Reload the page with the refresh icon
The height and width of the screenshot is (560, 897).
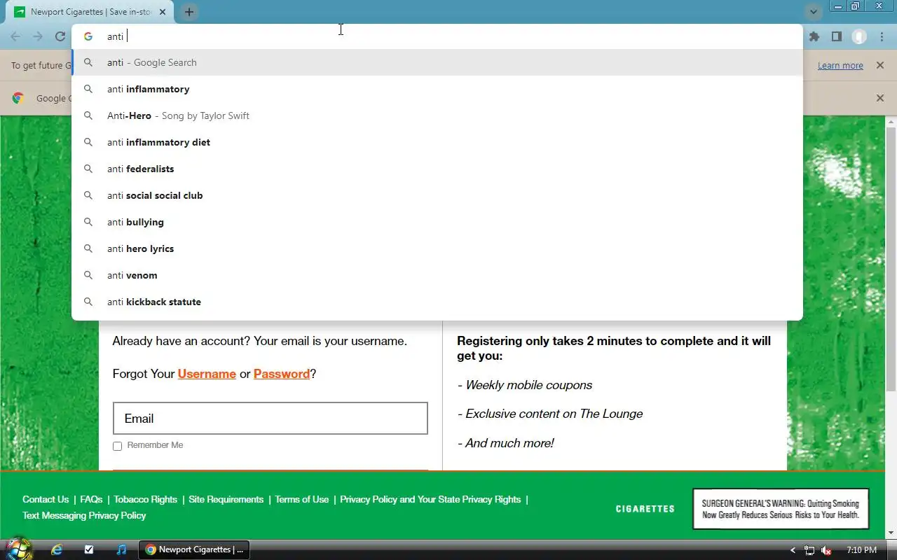(x=60, y=36)
